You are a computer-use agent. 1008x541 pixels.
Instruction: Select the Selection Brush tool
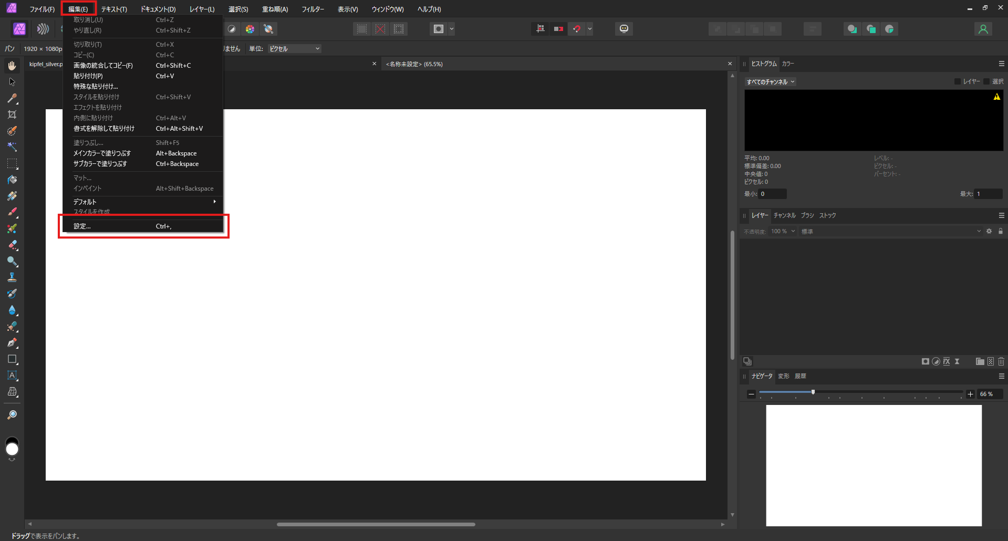[x=12, y=131]
